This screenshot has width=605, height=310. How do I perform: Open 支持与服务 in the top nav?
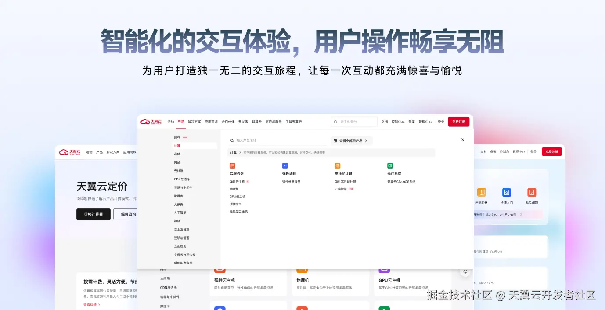tap(274, 122)
